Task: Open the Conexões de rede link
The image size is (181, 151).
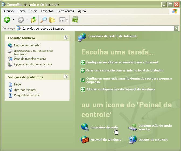Action: tap(104, 127)
